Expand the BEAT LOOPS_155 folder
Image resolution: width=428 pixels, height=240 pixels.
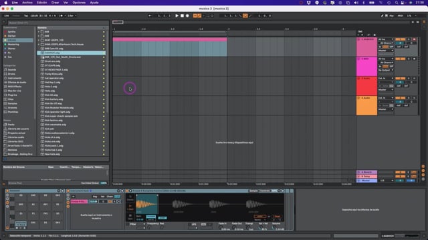pos(39,40)
